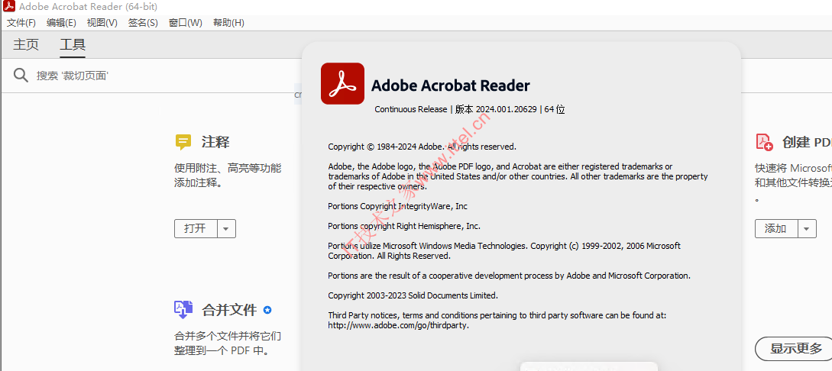The image size is (832, 371).
Task: Open the 窗口(W) menu
Action: click(185, 23)
